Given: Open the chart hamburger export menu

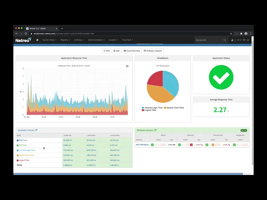Looking at the screenshot, I should (x=127, y=66).
